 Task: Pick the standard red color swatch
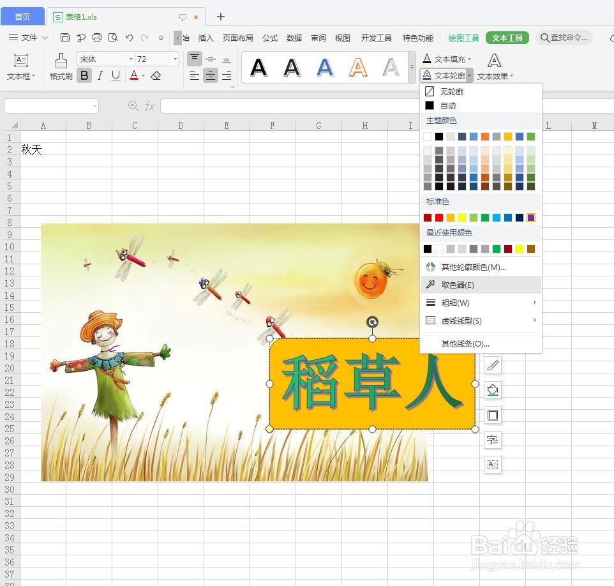[x=439, y=218]
